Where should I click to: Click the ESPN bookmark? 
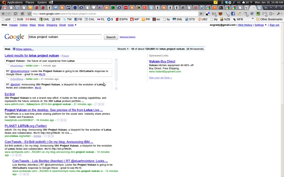[x=121, y=19]
